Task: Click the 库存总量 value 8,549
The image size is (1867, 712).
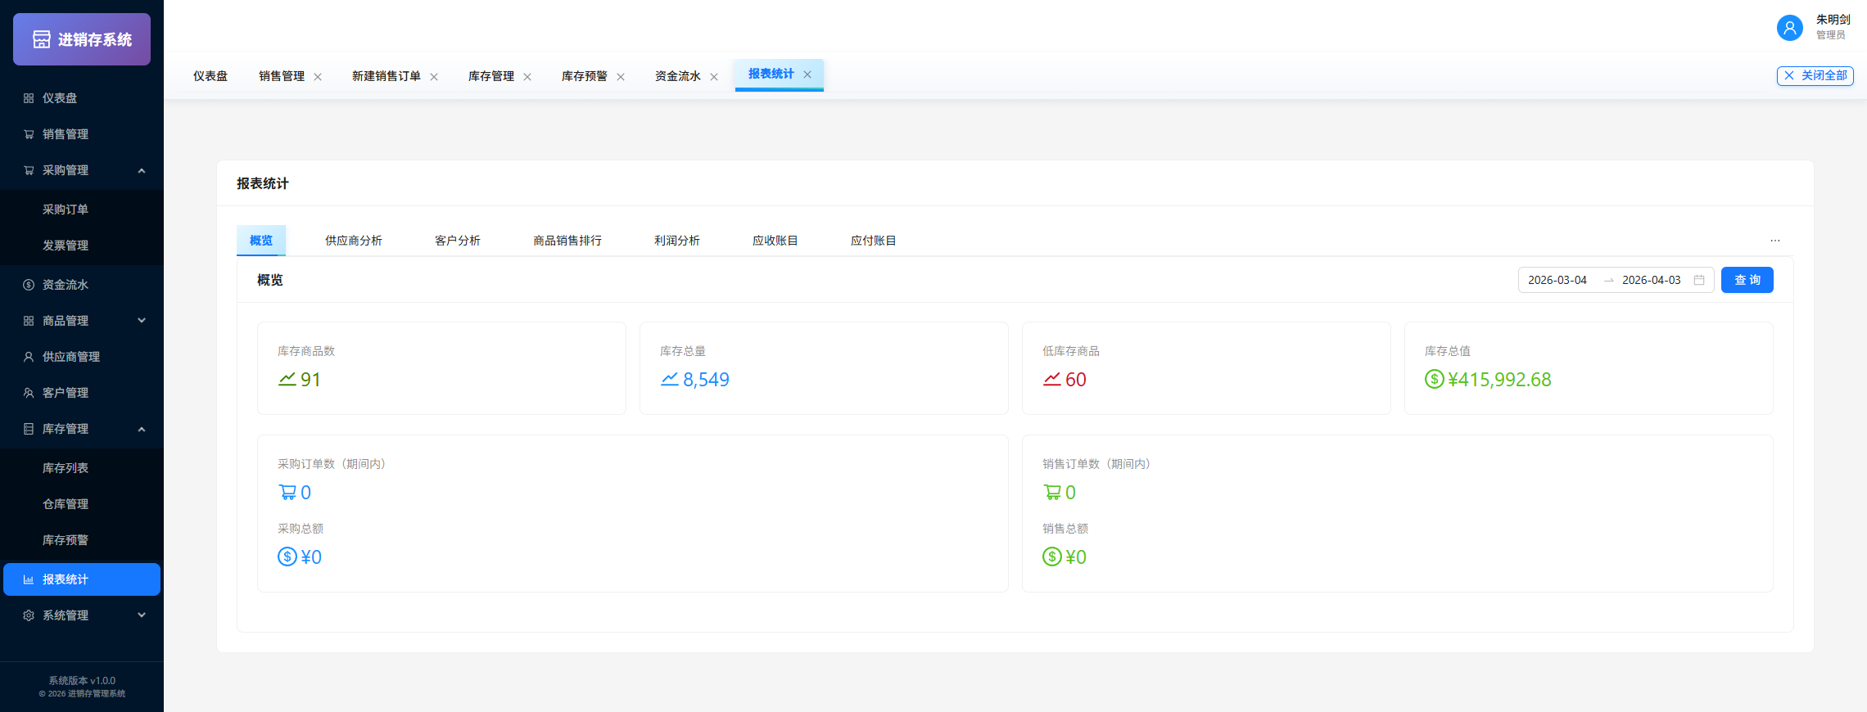Action: [706, 380]
